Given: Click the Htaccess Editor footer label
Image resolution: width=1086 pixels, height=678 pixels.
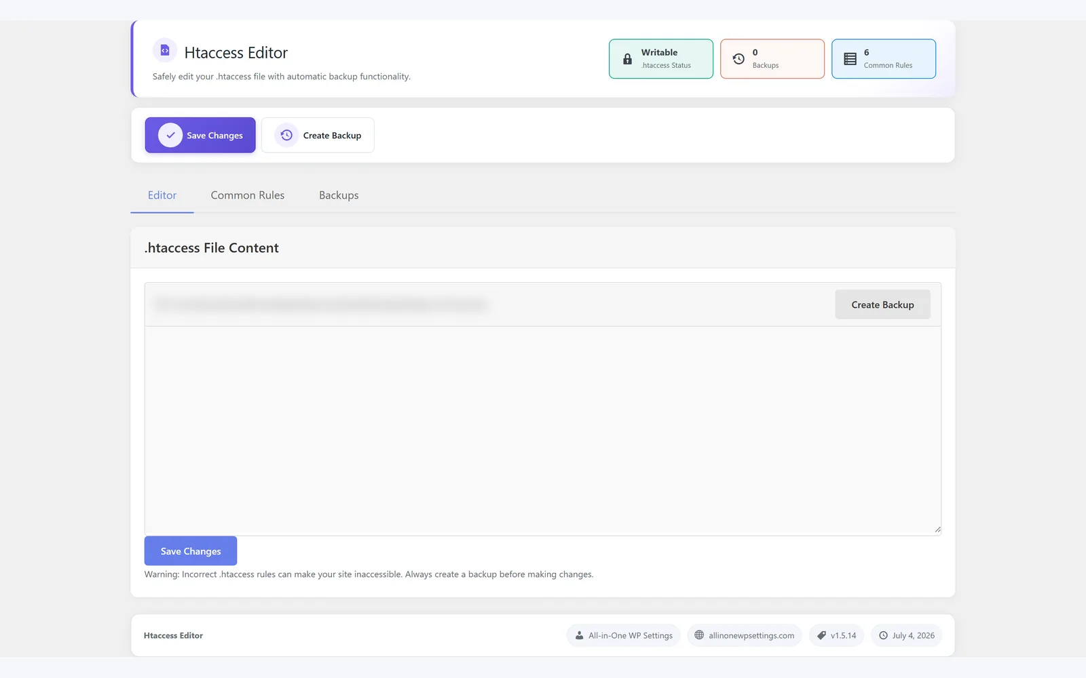Looking at the screenshot, I should (173, 636).
